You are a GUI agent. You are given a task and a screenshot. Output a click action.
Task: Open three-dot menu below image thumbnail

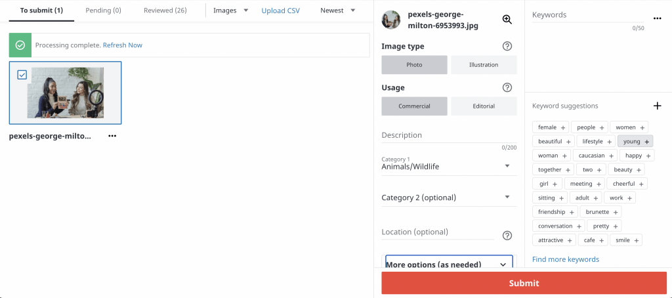[112, 137]
